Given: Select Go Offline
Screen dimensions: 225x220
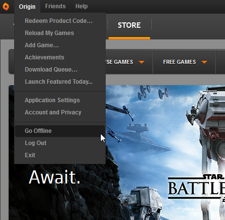Looking at the screenshot, I should (x=60, y=131).
